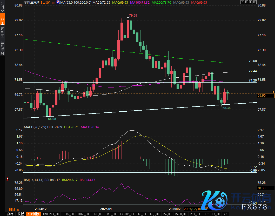Click the orange arrow marker on right price axis

point(273,92)
